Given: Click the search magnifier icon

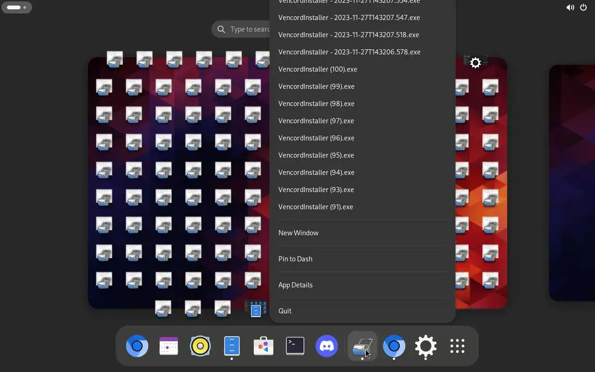Looking at the screenshot, I should (x=221, y=29).
